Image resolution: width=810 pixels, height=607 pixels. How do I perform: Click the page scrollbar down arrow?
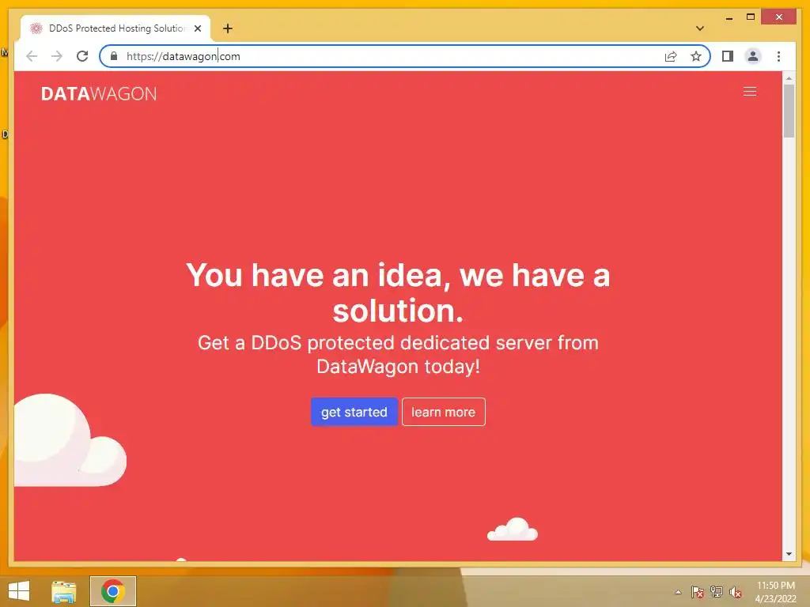(789, 554)
